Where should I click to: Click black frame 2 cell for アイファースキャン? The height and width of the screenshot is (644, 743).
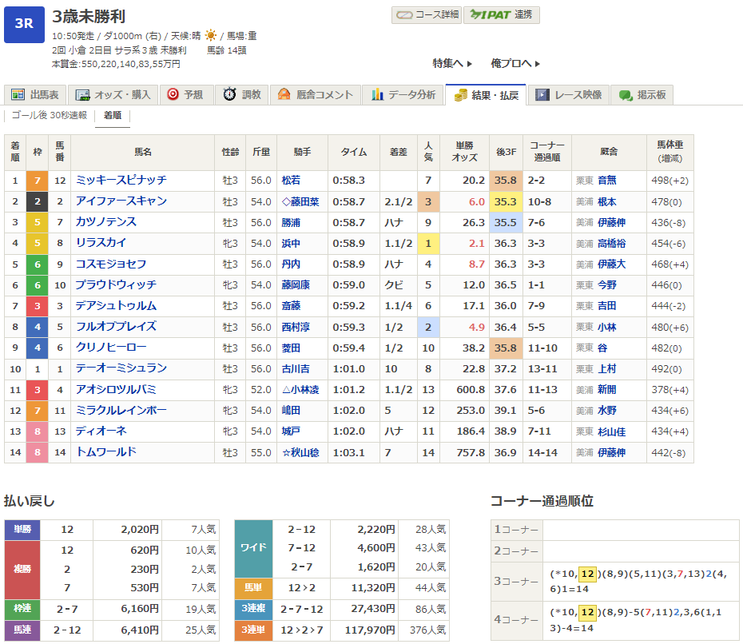[x=37, y=201]
